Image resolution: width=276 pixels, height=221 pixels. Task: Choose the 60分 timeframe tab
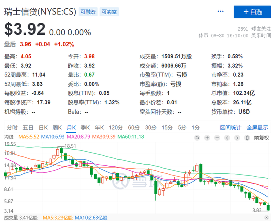[134, 127]
